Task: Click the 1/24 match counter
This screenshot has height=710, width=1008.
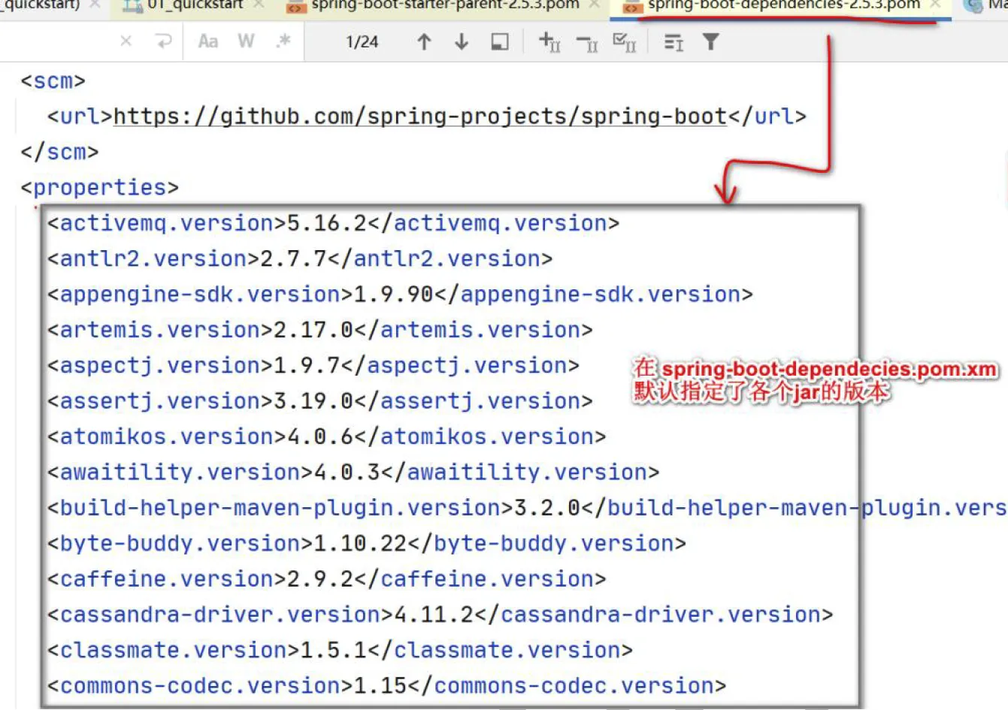Action: click(362, 42)
